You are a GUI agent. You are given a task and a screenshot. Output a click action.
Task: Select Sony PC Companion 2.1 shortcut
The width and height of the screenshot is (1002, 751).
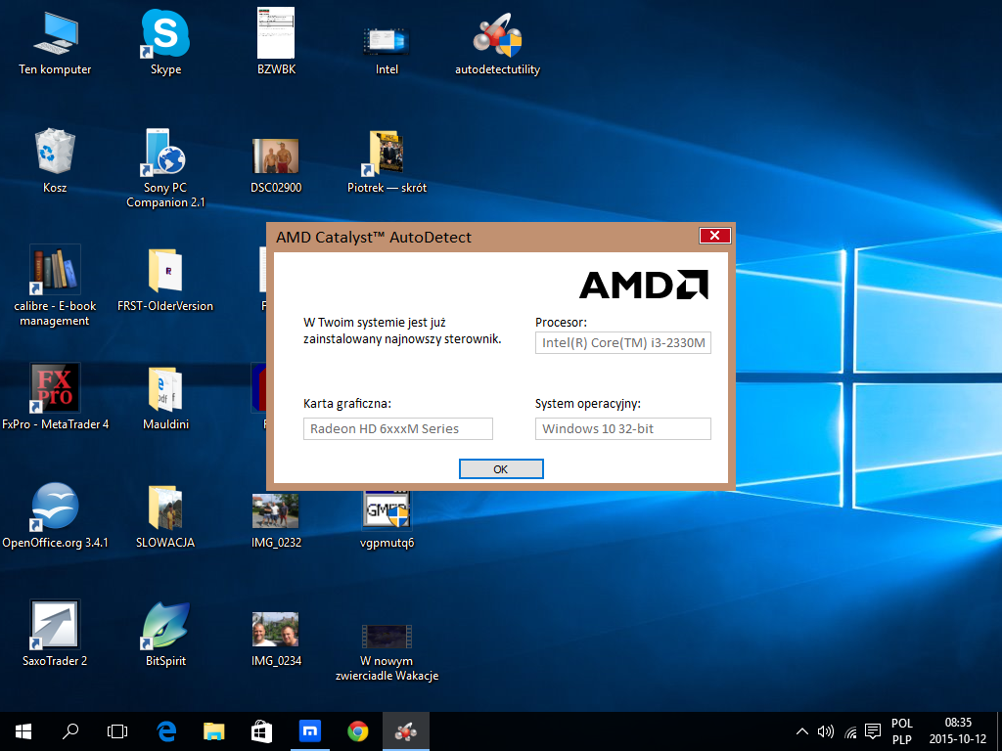pyautogui.click(x=165, y=168)
